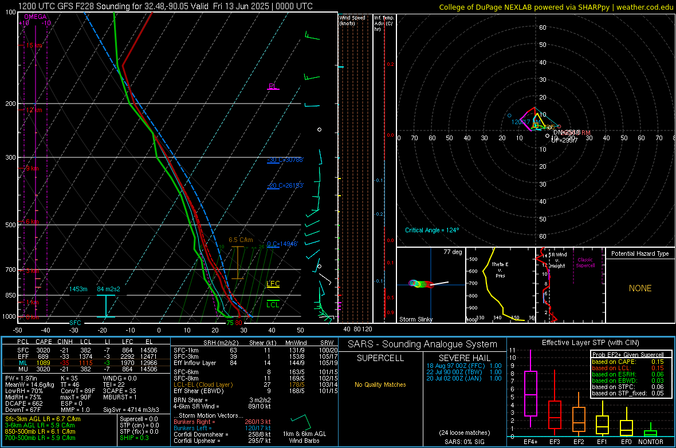Click the Classic Supercell marker label
676x448 pixels.
click(585, 263)
